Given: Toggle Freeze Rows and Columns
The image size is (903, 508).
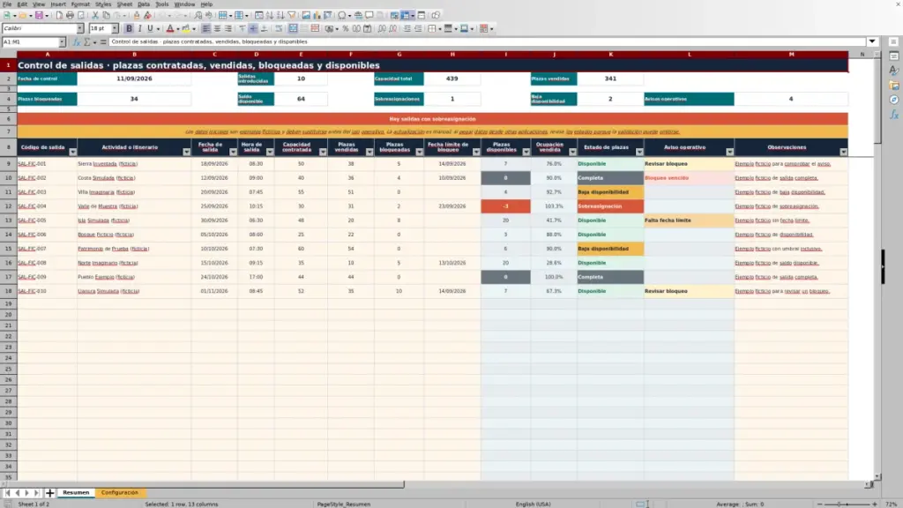Looking at the screenshot, I should point(406,16).
